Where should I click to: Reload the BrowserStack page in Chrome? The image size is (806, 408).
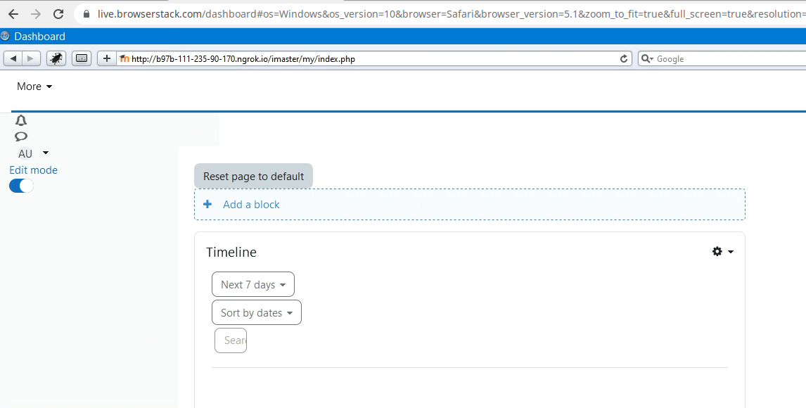click(x=58, y=14)
